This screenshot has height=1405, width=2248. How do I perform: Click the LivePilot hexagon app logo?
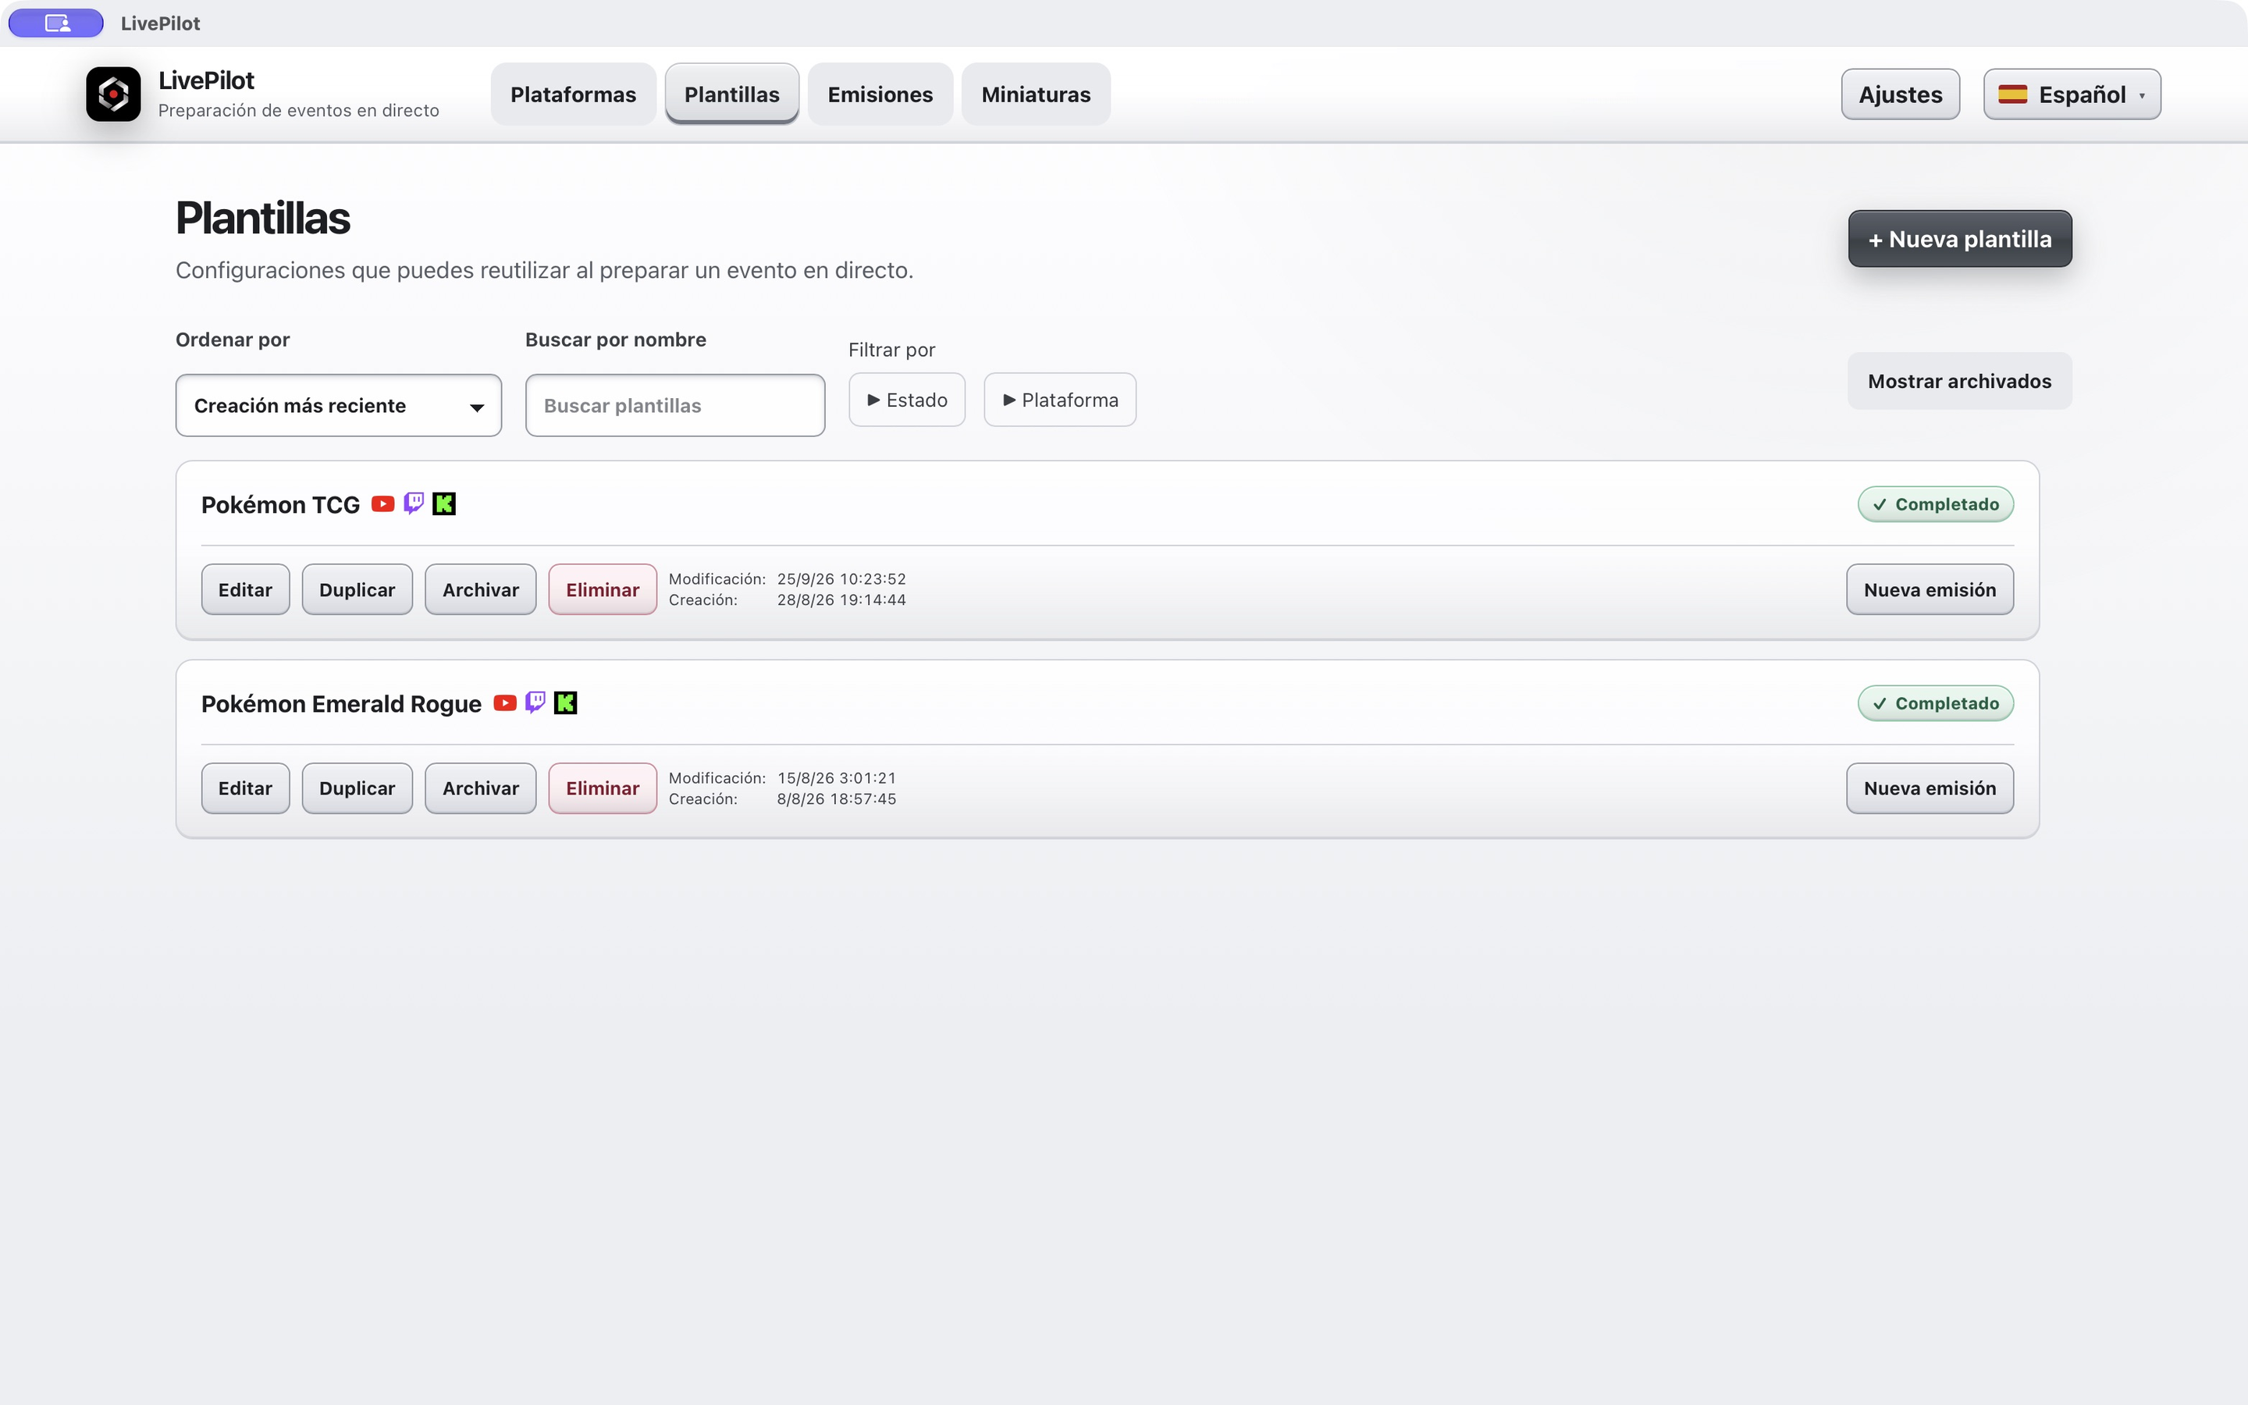click(113, 94)
